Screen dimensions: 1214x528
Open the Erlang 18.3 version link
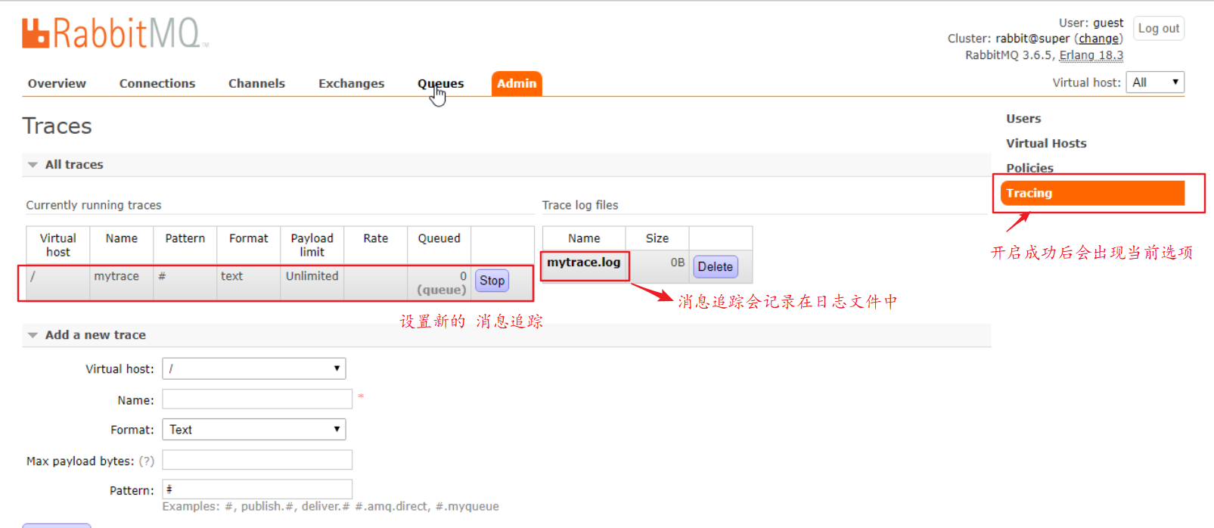tap(1091, 55)
